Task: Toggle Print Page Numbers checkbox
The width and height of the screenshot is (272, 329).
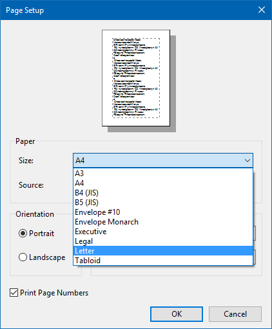Action: tap(14, 293)
